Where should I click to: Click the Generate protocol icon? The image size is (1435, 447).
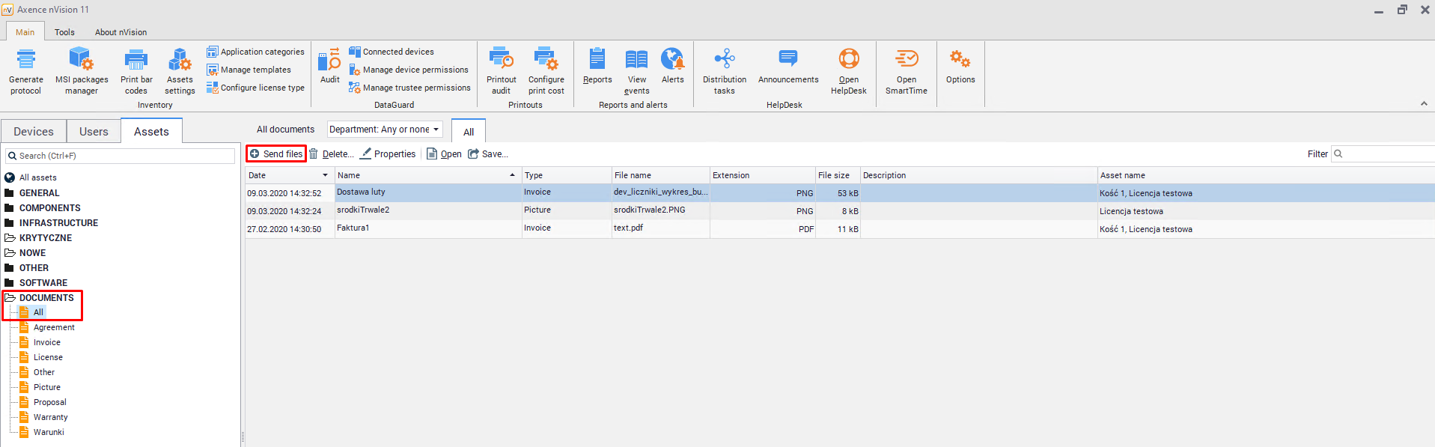pyautogui.click(x=26, y=60)
